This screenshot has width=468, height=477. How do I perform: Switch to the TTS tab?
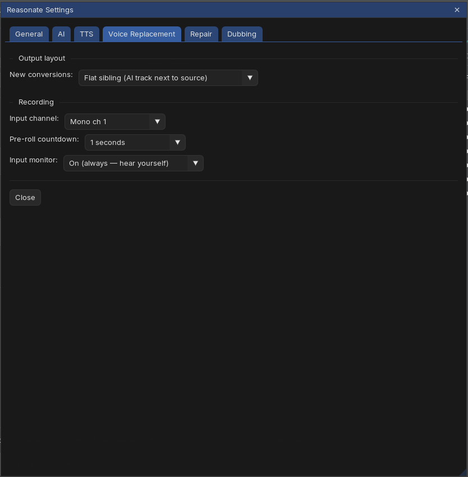point(86,34)
